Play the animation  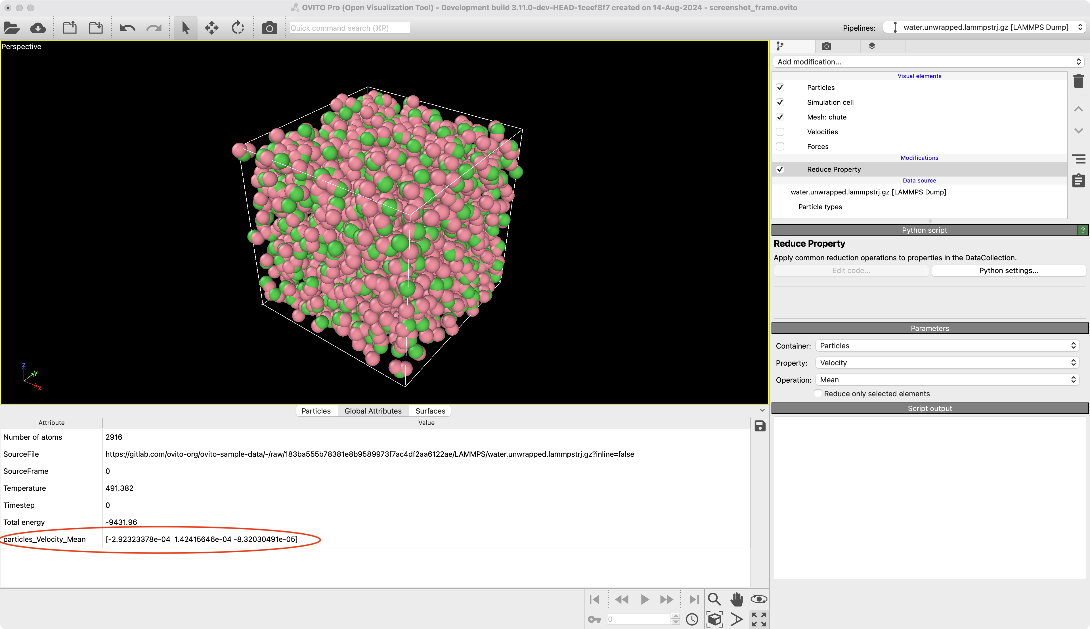645,600
